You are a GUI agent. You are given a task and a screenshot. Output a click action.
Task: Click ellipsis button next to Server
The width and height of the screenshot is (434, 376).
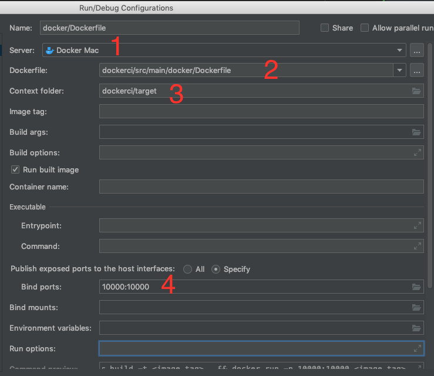click(x=416, y=51)
